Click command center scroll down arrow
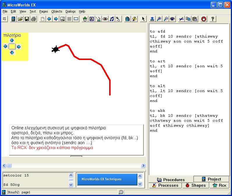The width and height of the screenshot is (232, 196). (71, 185)
